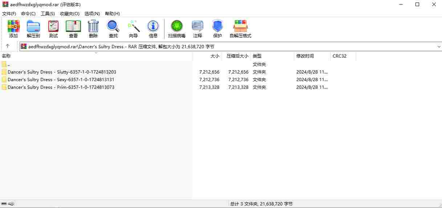Click the 查找 (Find) magnifier icon
The height and width of the screenshot is (208, 442).
coord(113,26)
